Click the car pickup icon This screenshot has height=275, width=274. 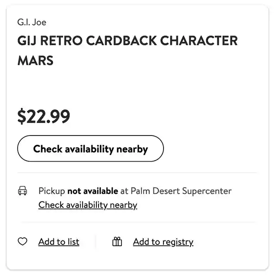(x=22, y=191)
